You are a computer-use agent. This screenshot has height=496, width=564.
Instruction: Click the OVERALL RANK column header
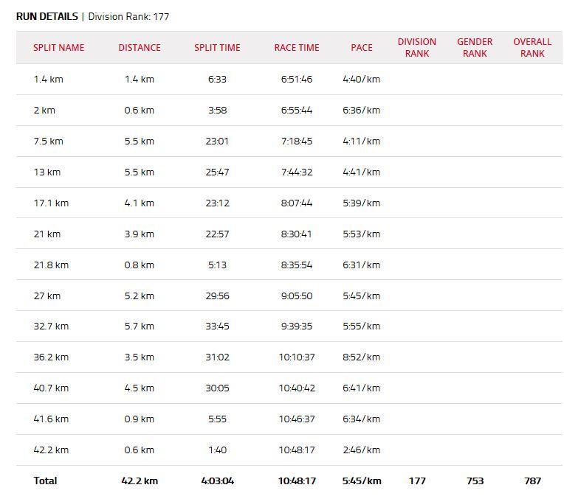[532, 48]
